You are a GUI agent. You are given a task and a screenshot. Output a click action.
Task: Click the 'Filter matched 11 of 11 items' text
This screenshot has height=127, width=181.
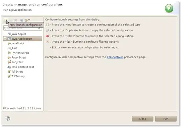(x=22, y=109)
